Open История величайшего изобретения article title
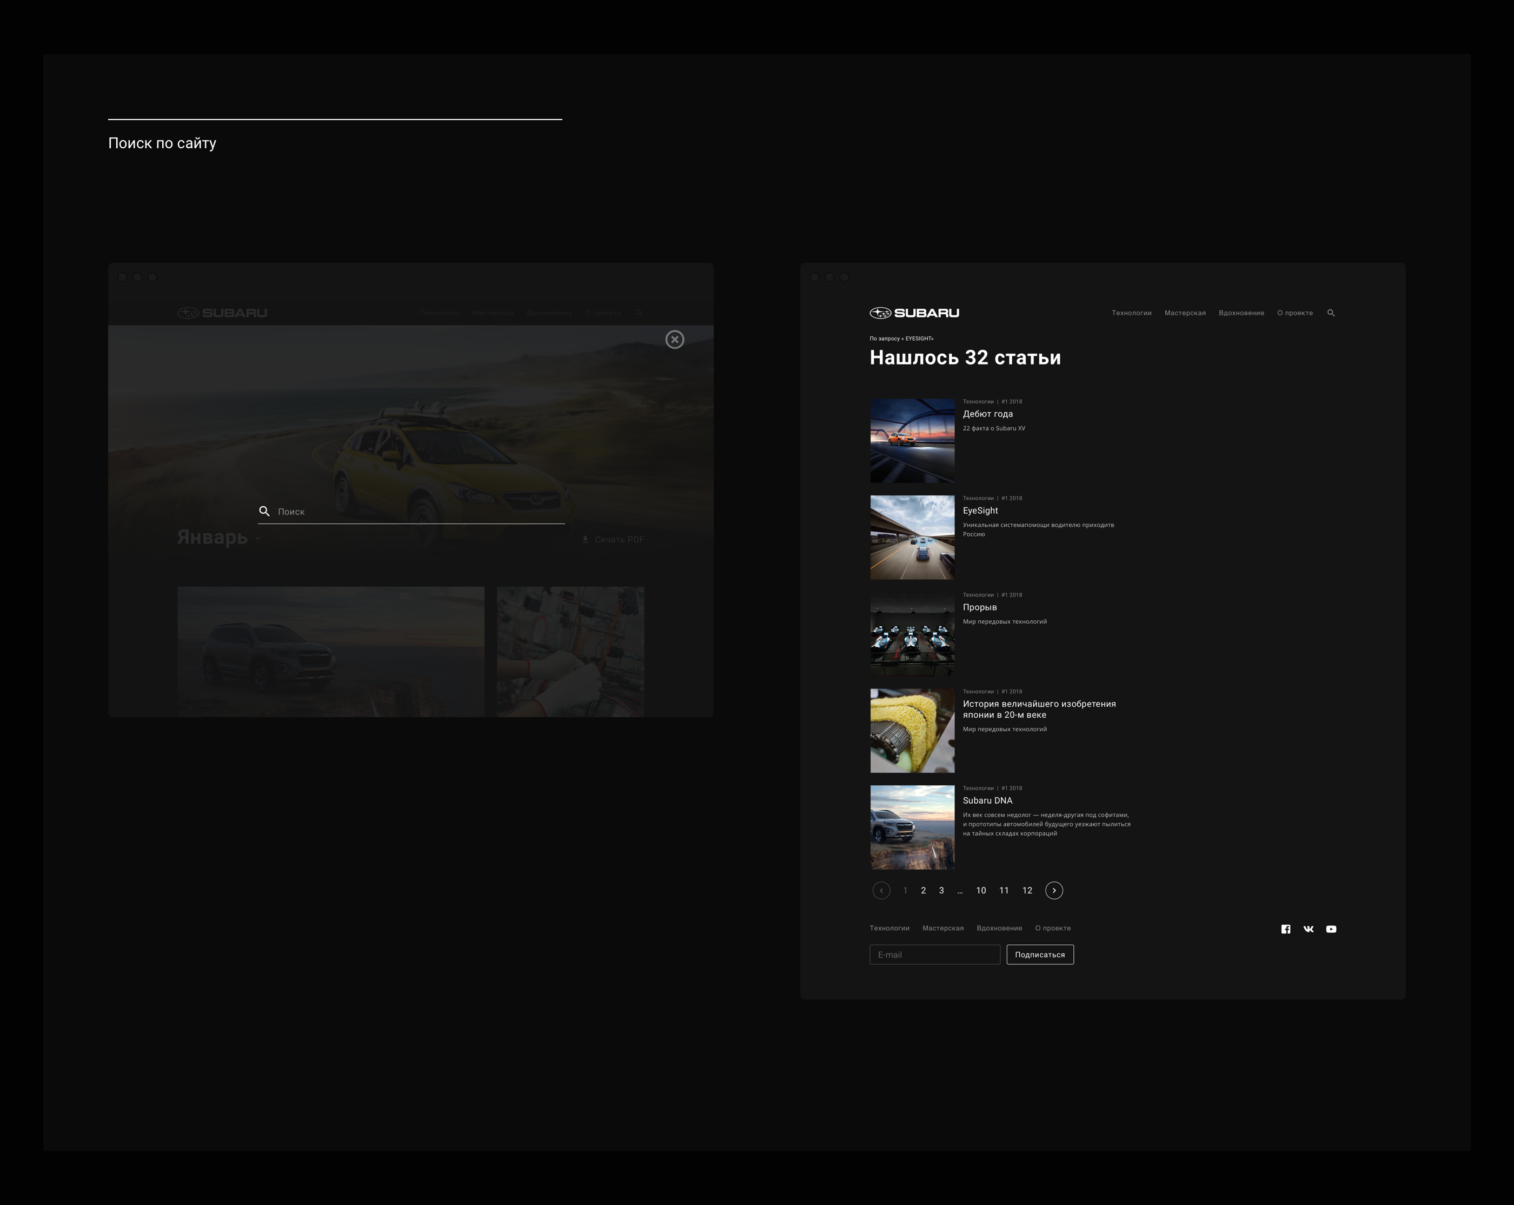Image resolution: width=1514 pixels, height=1205 pixels. pyautogui.click(x=1039, y=709)
